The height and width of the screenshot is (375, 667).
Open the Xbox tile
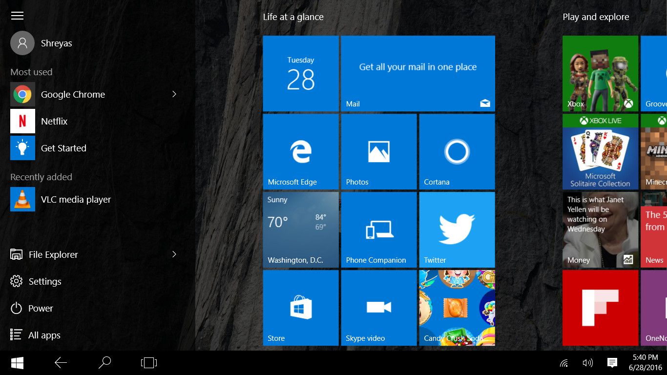tap(601, 73)
